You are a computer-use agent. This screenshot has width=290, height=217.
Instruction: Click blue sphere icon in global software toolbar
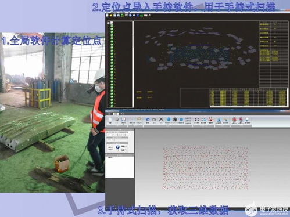[x=130, y=15]
